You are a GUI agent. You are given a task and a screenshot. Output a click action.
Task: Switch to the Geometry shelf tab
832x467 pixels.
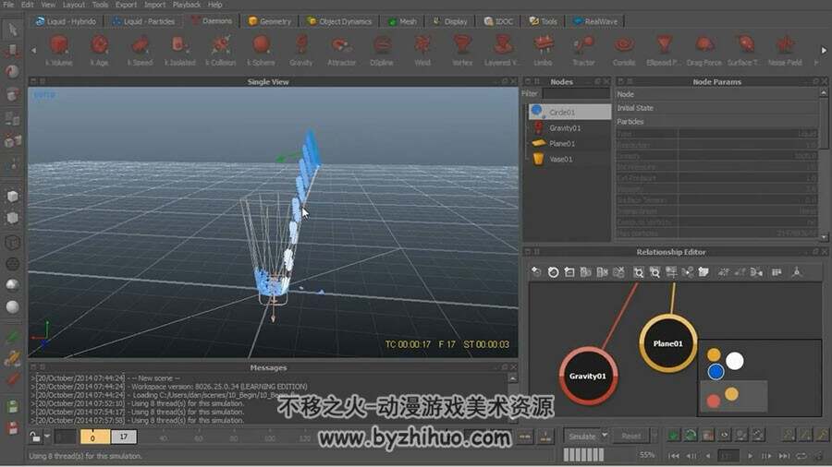[270, 21]
